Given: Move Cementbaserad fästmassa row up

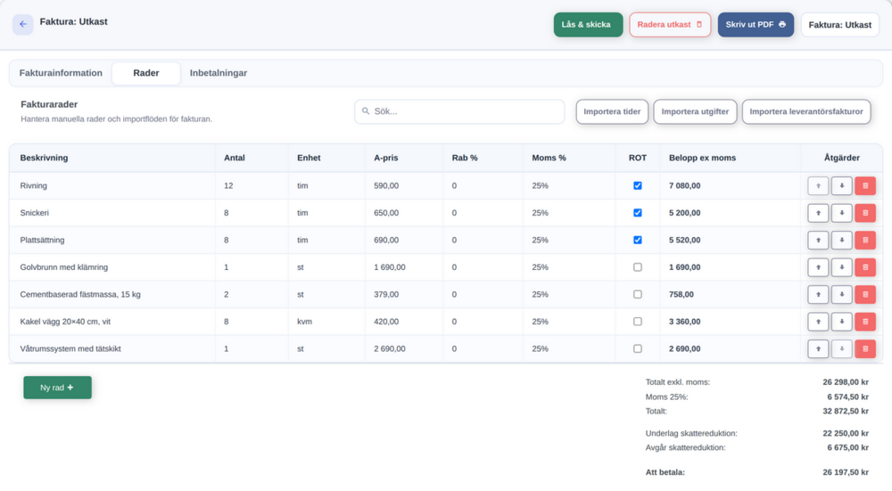Looking at the screenshot, I should coord(818,294).
